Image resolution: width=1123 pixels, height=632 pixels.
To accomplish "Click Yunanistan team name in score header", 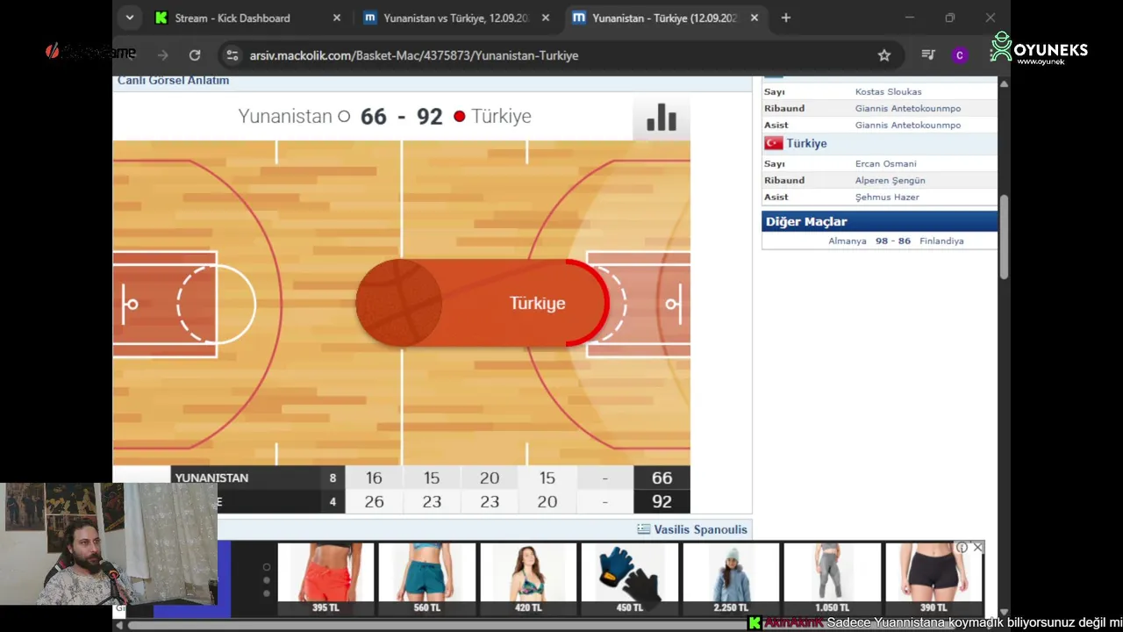I will [x=285, y=116].
